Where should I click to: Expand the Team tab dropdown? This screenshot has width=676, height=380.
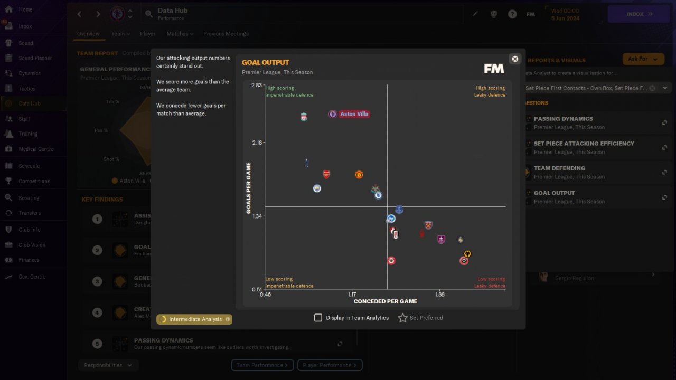click(120, 34)
